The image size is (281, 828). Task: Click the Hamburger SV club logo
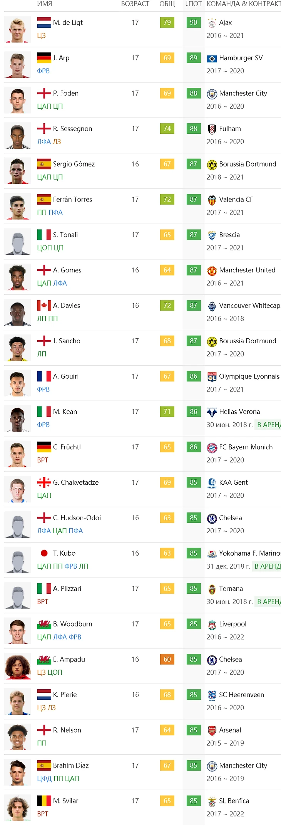click(x=212, y=59)
